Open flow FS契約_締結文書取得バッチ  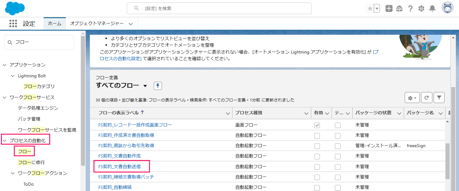pyautogui.click(x=126, y=177)
